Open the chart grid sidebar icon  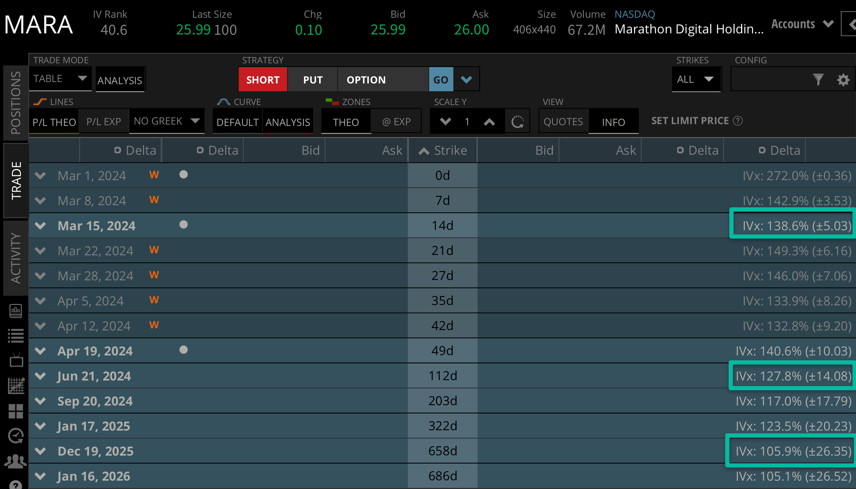16,386
